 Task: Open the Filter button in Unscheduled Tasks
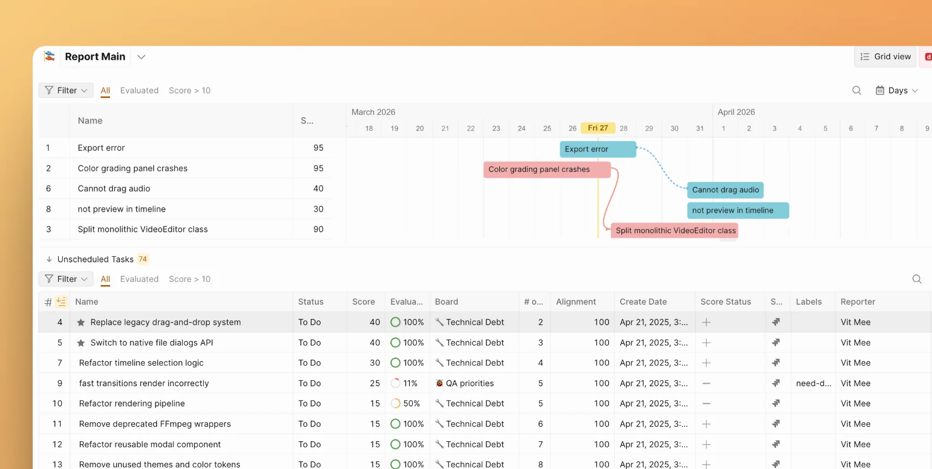pyautogui.click(x=66, y=279)
